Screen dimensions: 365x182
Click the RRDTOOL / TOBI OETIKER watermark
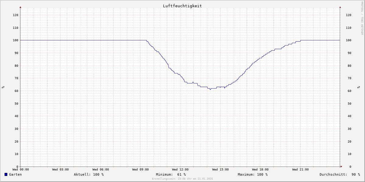tap(362, 18)
